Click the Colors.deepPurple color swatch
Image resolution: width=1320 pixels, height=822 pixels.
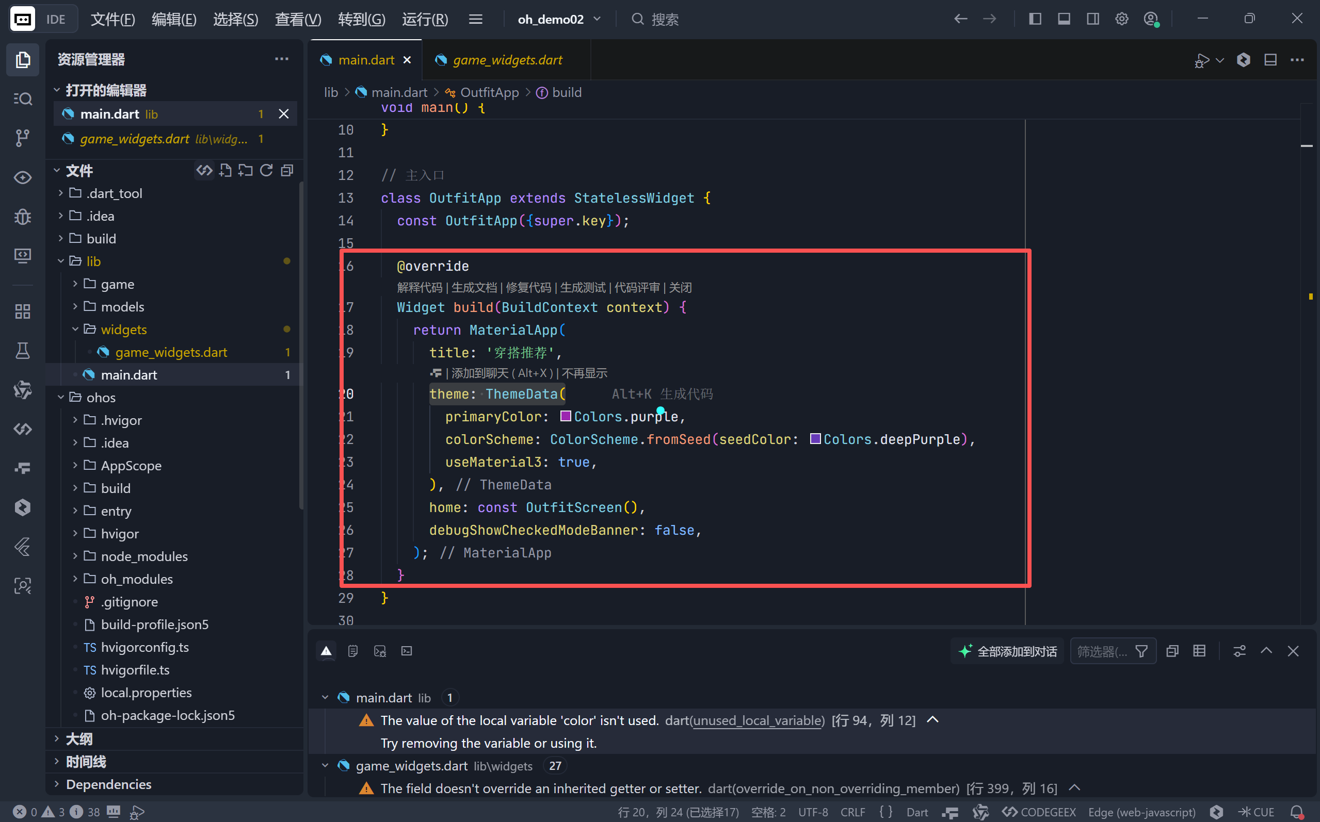[815, 439]
